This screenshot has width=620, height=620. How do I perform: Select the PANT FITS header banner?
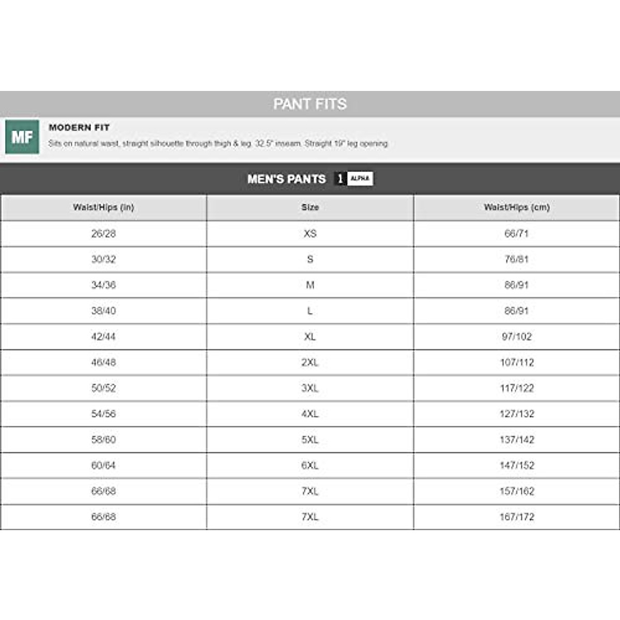click(310, 104)
